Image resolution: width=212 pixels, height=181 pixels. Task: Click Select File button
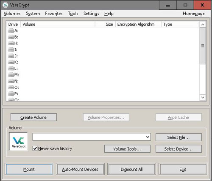tap(179, 137)
